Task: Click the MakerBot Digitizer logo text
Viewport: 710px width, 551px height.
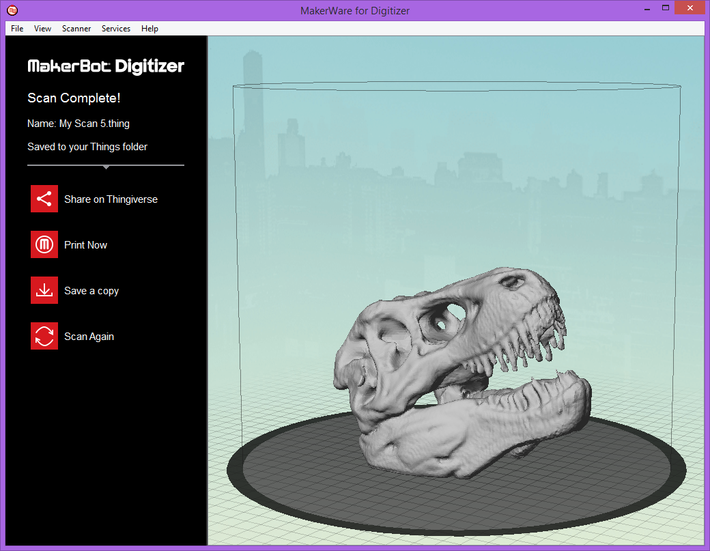Action: 106,66
